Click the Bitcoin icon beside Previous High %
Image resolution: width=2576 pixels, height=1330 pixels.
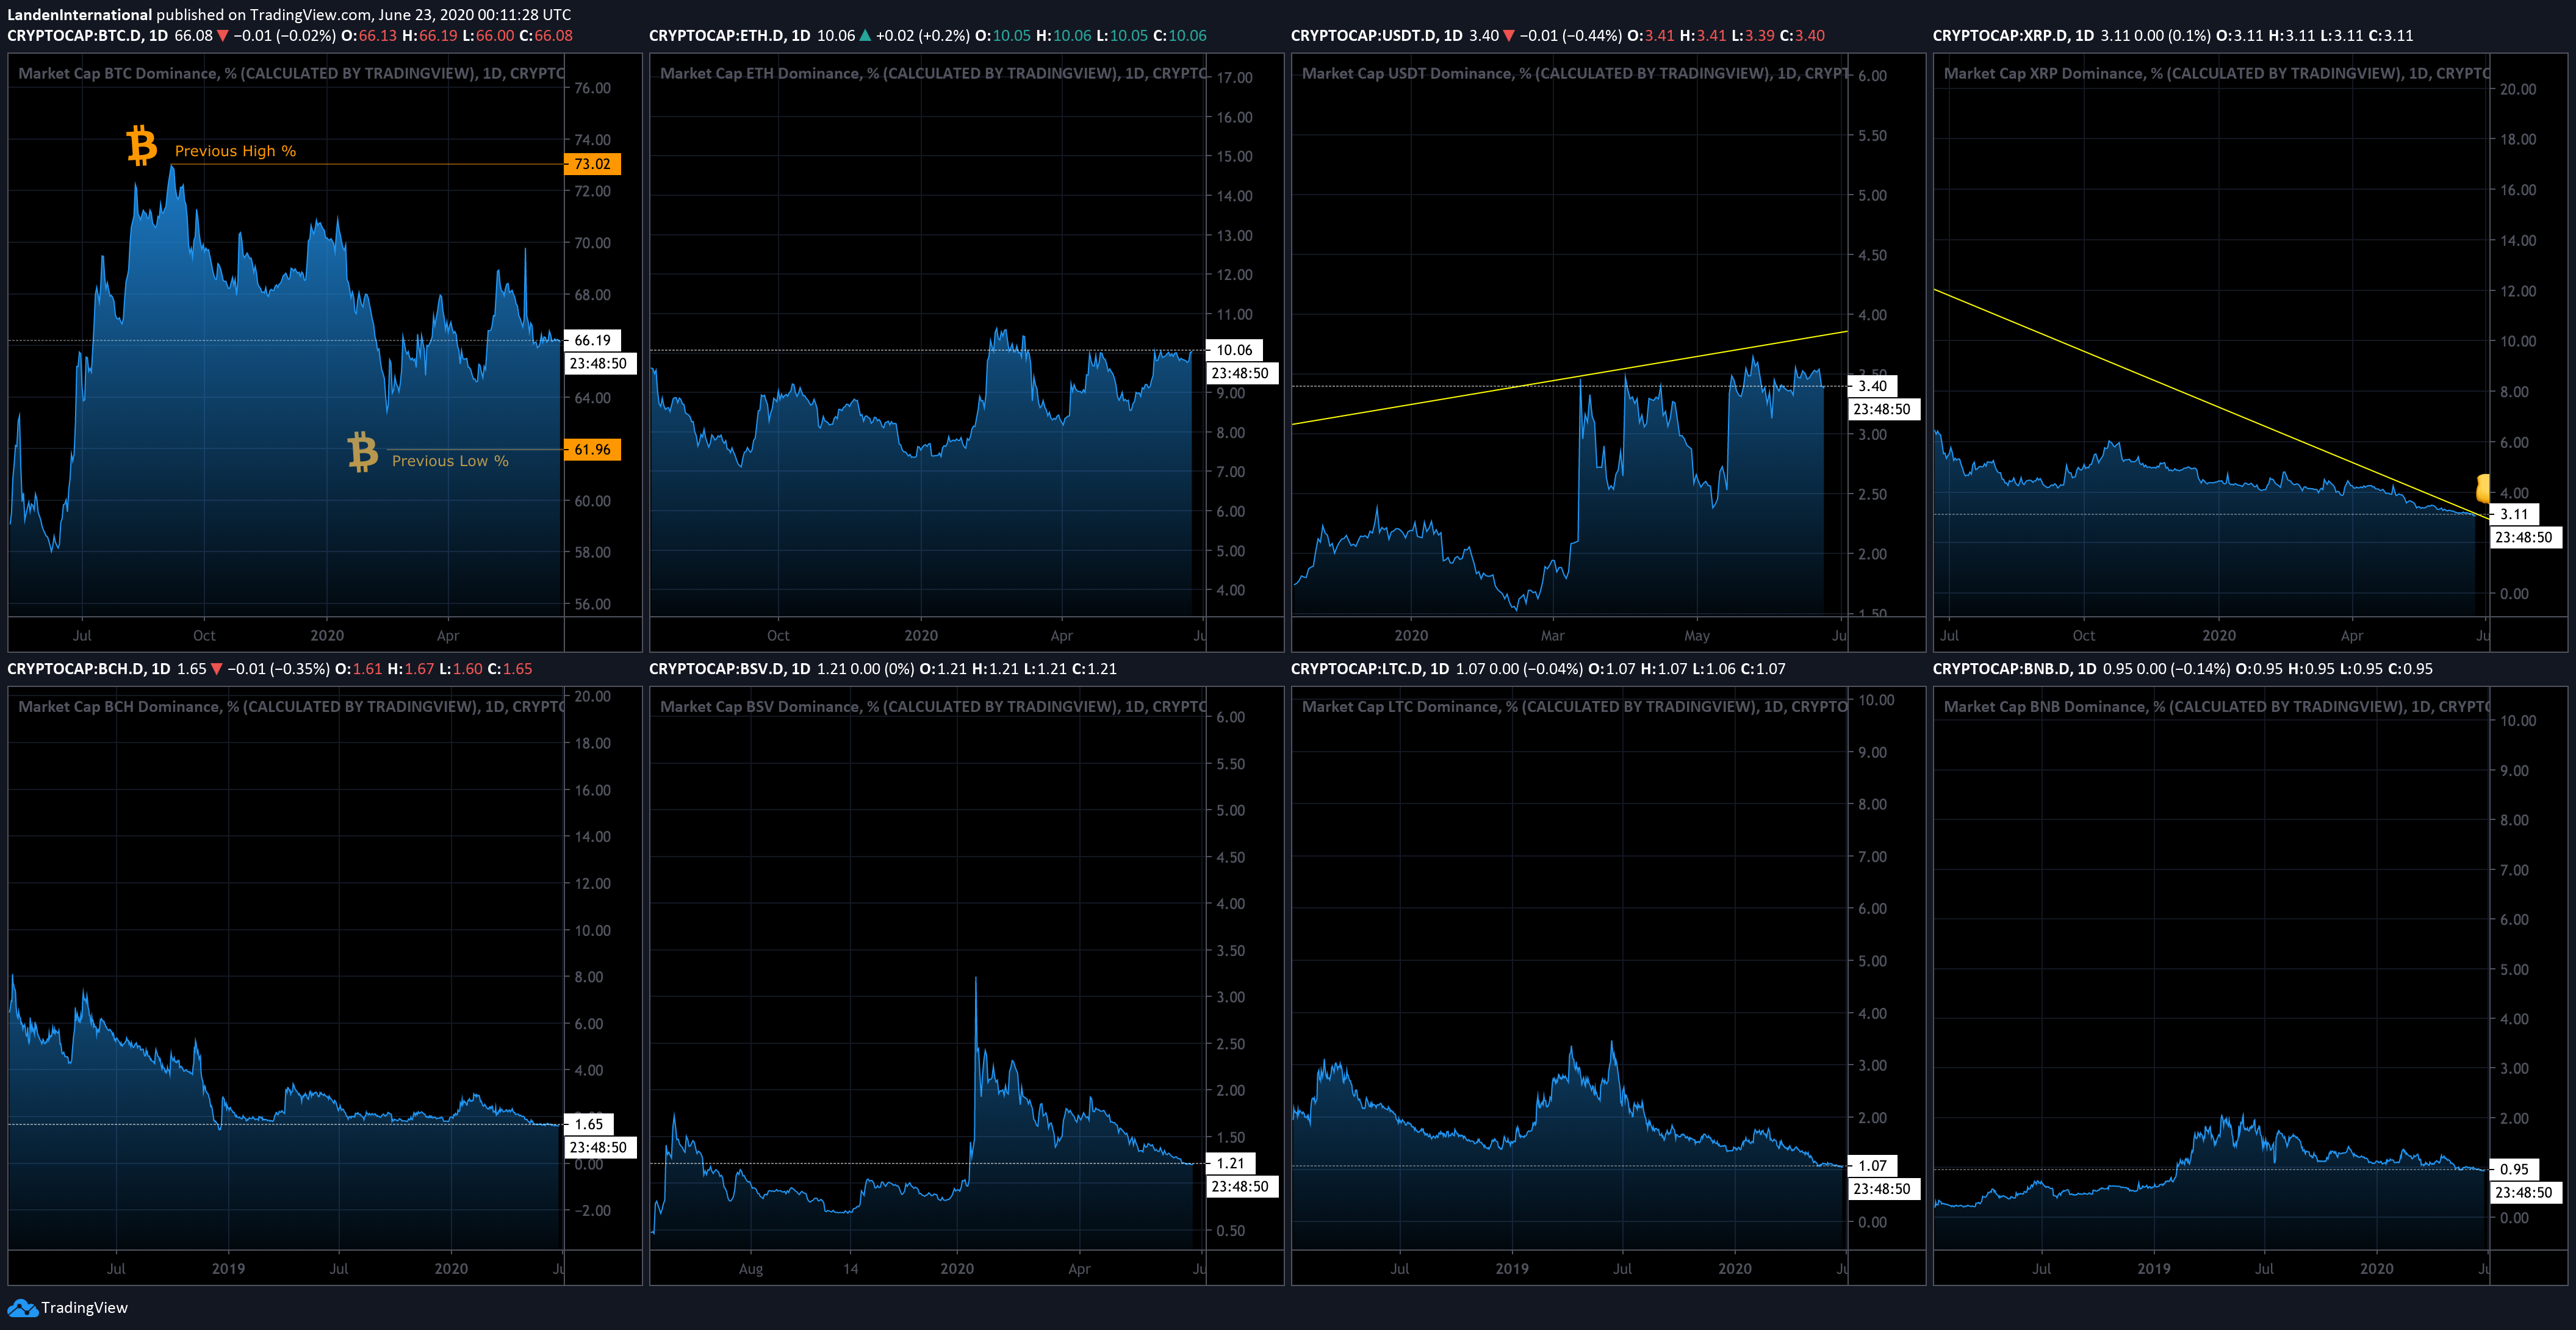point(142,145)
